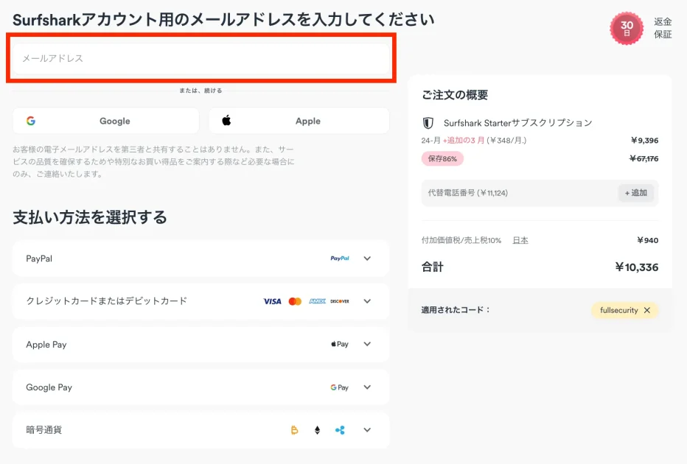Select the PayPal logo icon

pos(340,259)
